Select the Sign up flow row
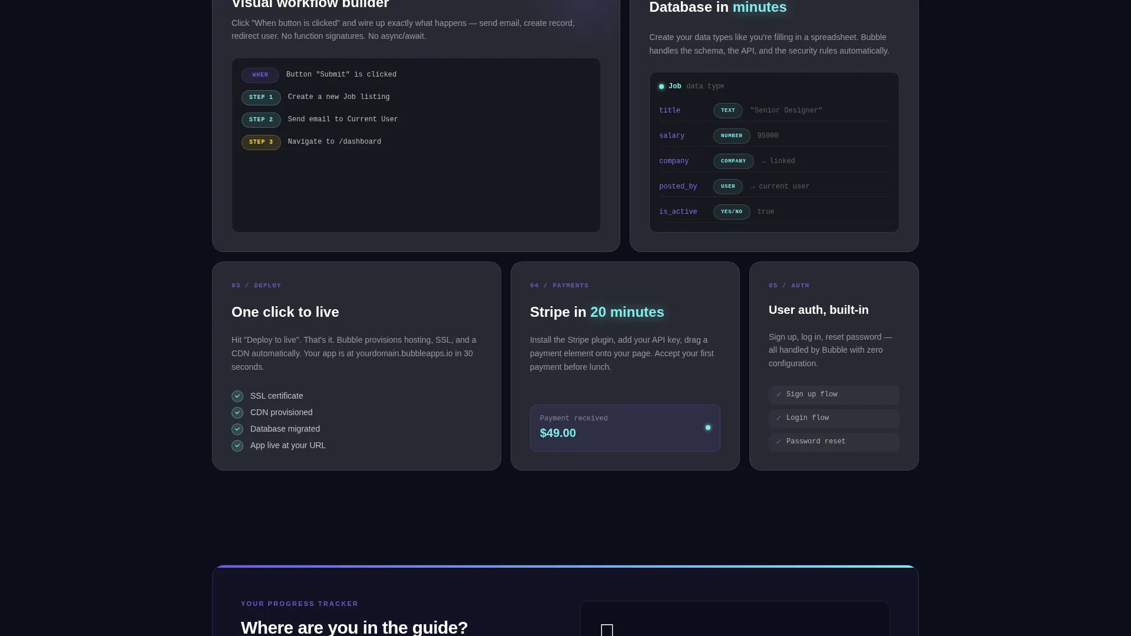This screenshot has height=636, width=1131. (x=834, y=395)
